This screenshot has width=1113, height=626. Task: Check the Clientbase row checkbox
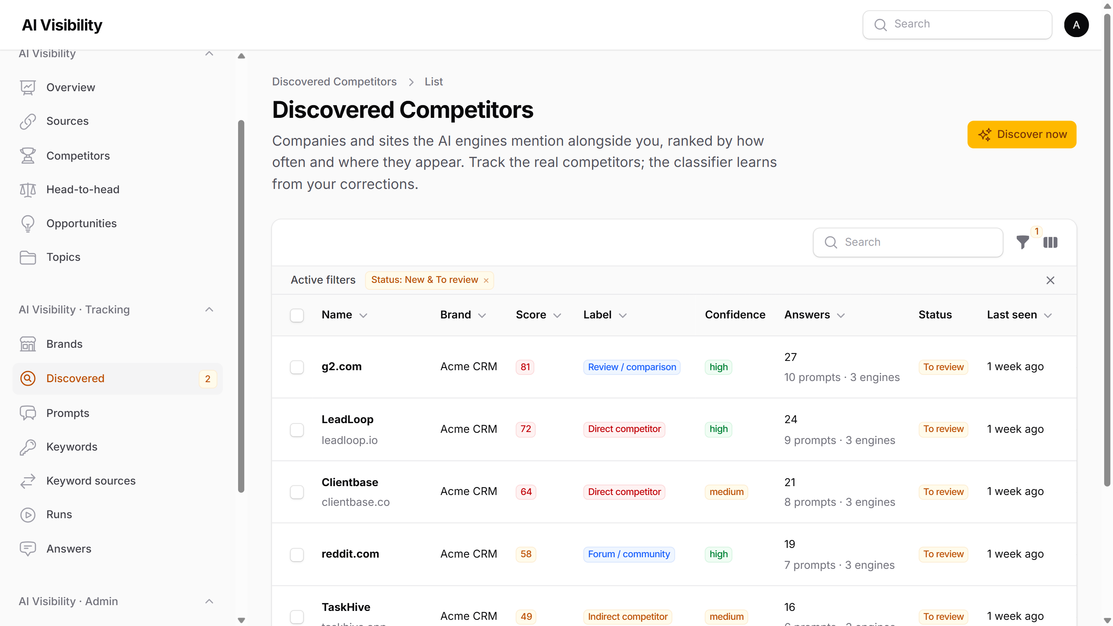[x=297, y=492]
